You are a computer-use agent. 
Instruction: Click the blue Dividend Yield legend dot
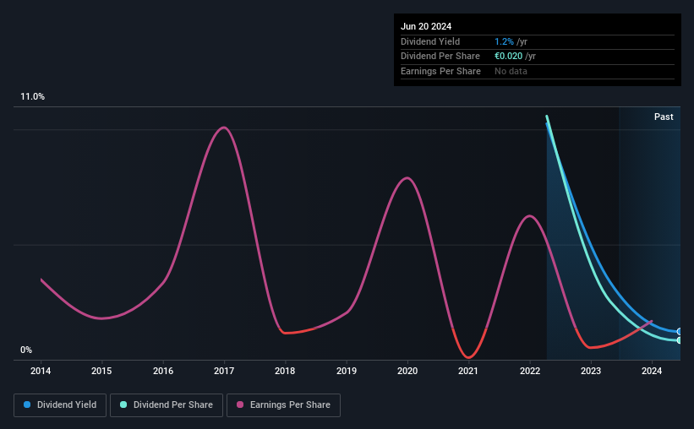(27, 405)
